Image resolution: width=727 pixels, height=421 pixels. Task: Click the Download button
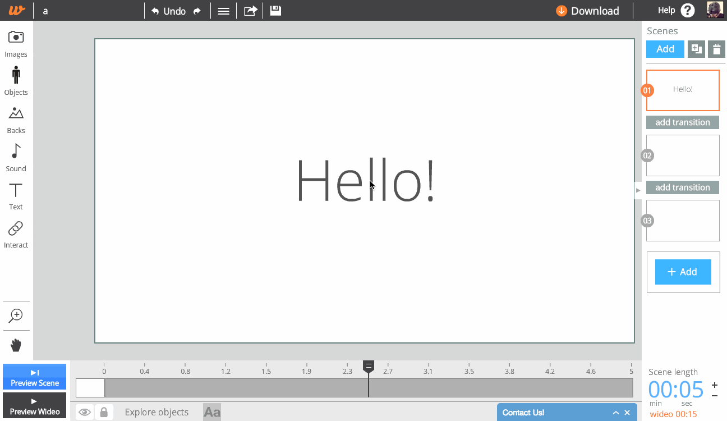tap(587, 11)
